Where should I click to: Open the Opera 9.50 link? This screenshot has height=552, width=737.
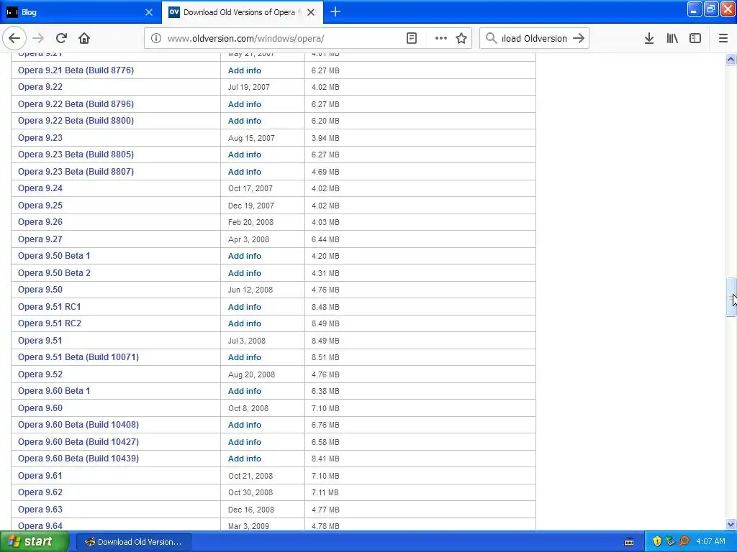click(40, 290)
